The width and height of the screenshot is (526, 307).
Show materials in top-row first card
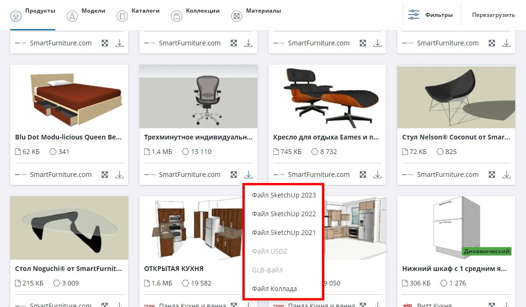(105, 43)
